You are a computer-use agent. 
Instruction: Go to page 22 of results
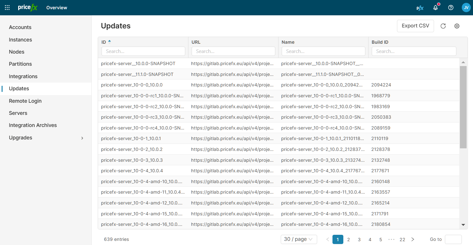coord(402,239)
